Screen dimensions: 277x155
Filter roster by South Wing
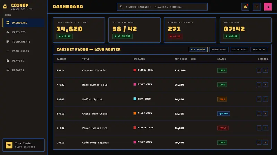239,49
